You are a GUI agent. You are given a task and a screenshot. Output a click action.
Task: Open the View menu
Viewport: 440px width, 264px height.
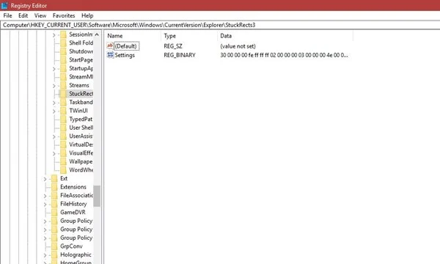(x=40, y=15)
